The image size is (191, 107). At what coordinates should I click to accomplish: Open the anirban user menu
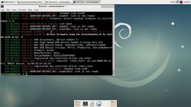[187, 2]
